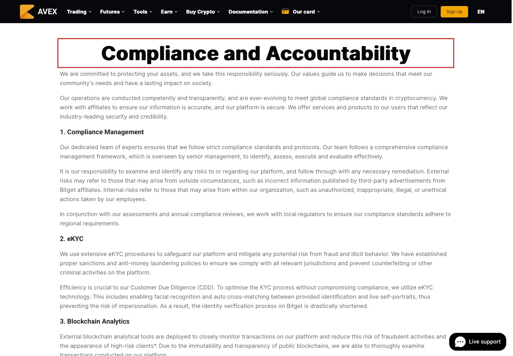
Task: Click the Log In button
Action: point(424,12)
